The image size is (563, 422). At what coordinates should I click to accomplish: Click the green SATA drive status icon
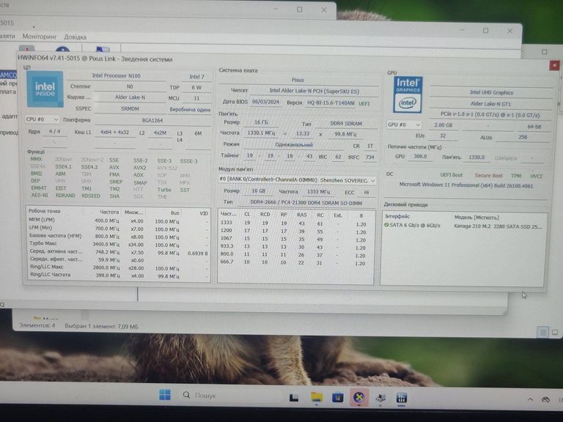386,225
